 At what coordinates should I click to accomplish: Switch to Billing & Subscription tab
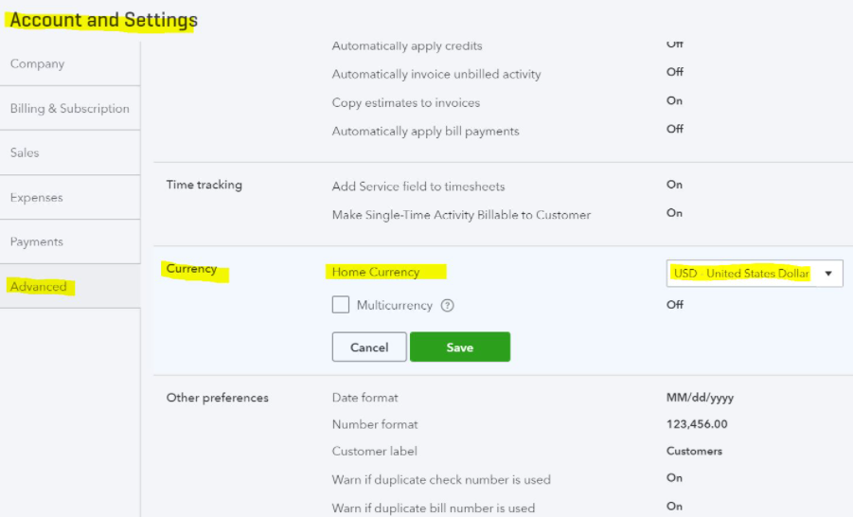click(70, 108)
